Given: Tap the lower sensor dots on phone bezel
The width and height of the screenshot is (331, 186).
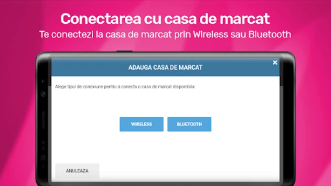Looking at the screenshot, I should click(x=43, y=146).
